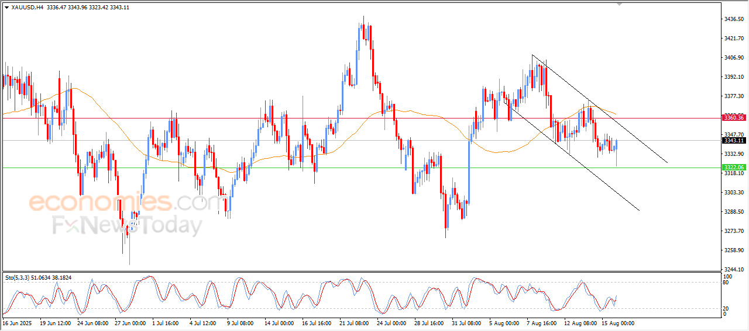Click the 14 Jul 00:00 time label
Screen dimensions: 749x331
pyautogui.click(x=279, y=323)
